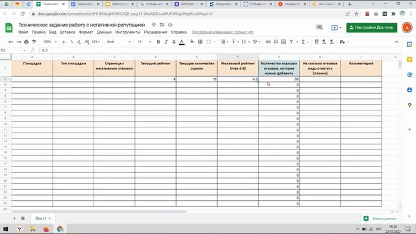Click the name box showing F2
Viewport: 416px width, 234px height.
(x=13, y=50)
